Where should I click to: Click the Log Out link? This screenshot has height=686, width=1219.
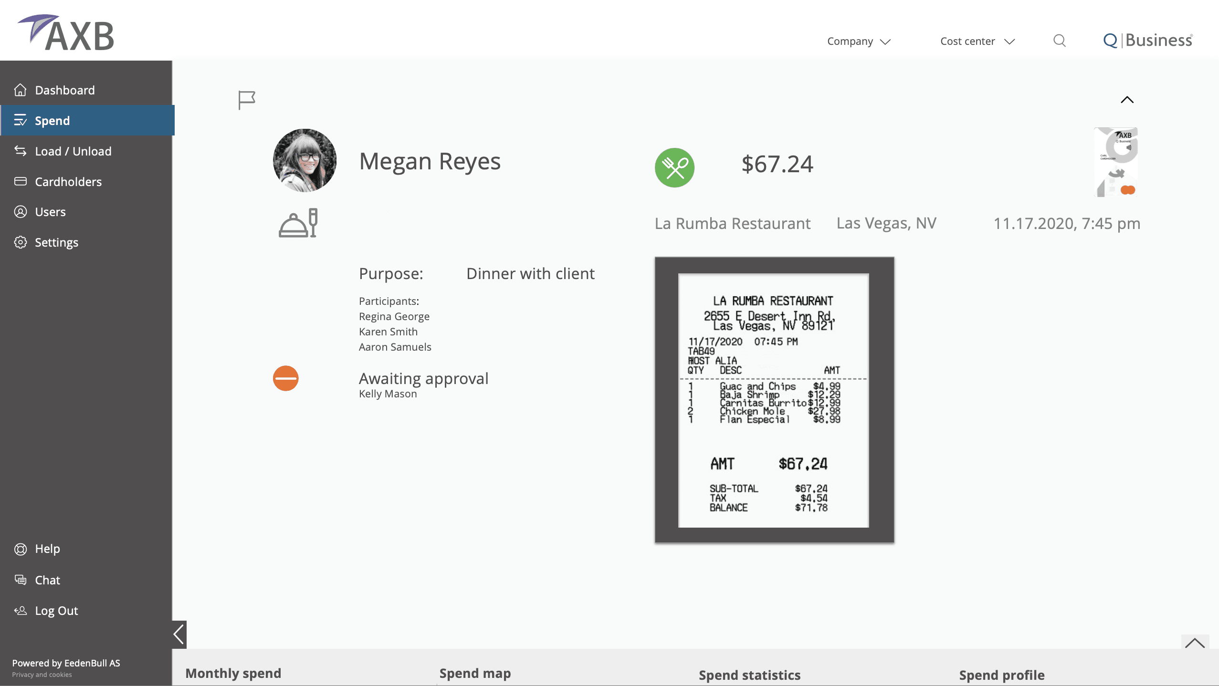click(56, 611)
